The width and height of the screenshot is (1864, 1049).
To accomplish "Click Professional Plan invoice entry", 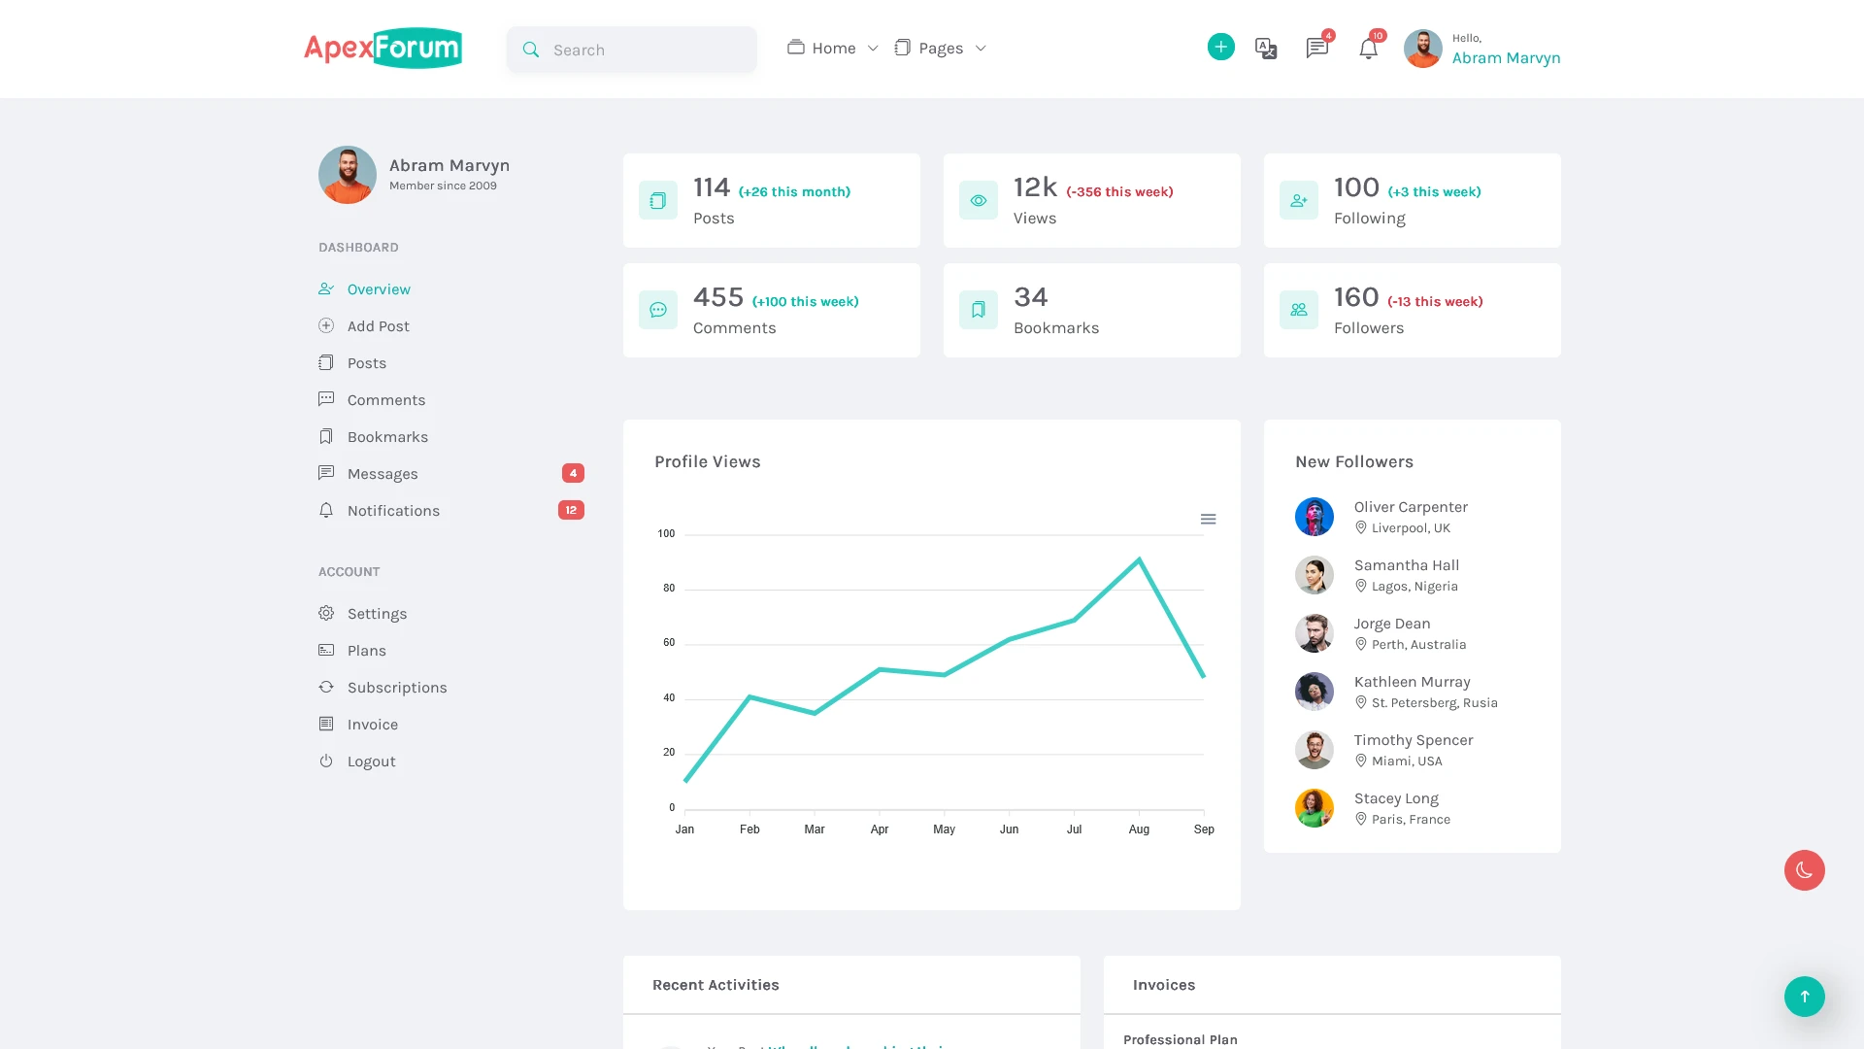I will click(x=1181, y=1039).
